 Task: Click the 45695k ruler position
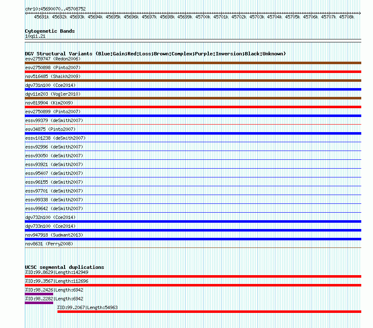pyautogui.click(x=113, y=17)
